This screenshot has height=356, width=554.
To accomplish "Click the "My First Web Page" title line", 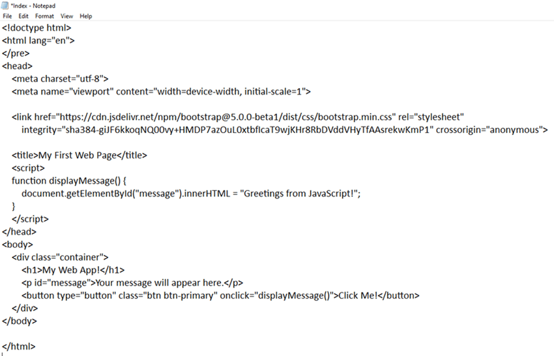I will 80,155.
